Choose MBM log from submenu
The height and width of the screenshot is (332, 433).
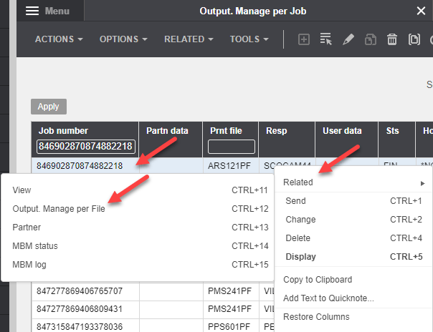tap(29, 264)
